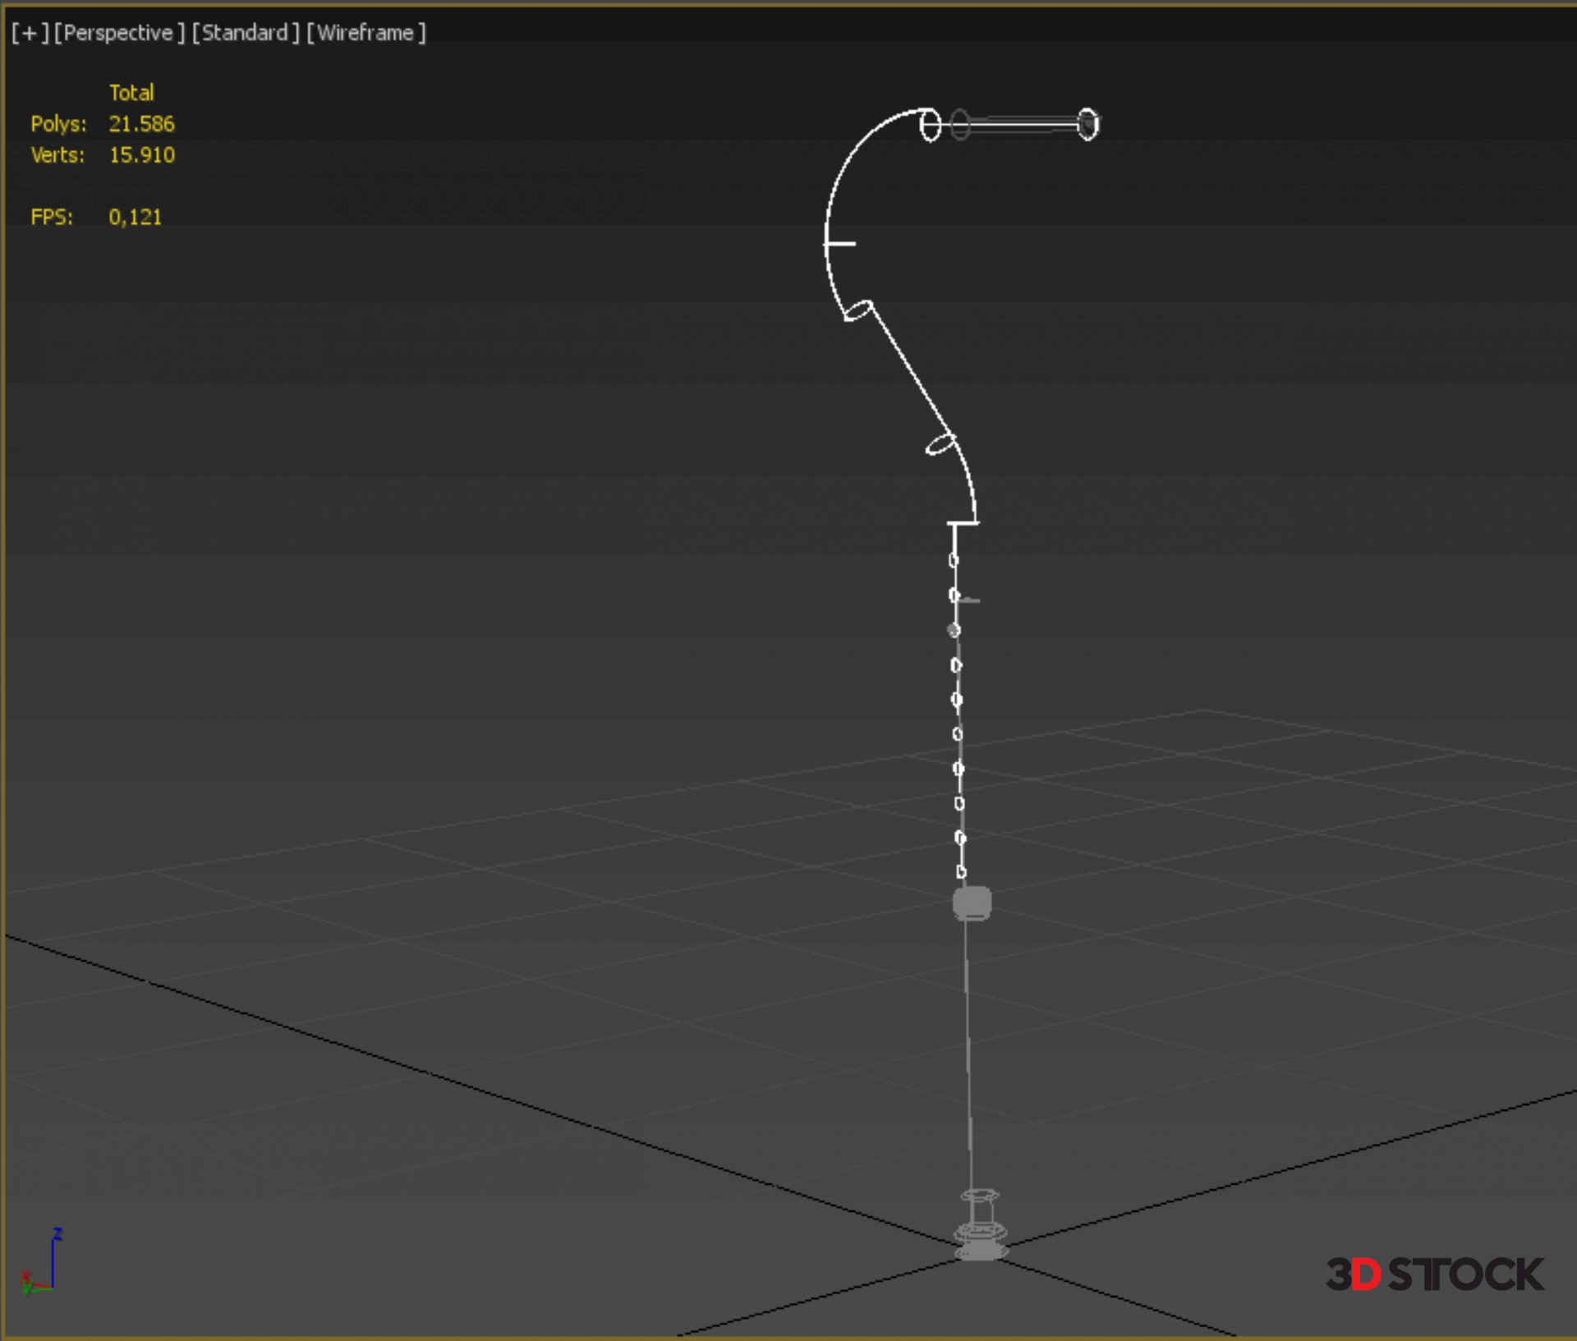Click the FPS value 0,121

[135, 217]
